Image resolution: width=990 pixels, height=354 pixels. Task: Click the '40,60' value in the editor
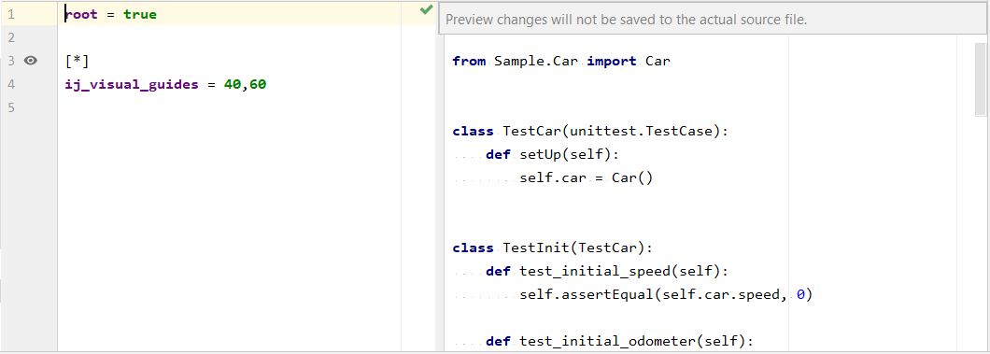point(245,84)
